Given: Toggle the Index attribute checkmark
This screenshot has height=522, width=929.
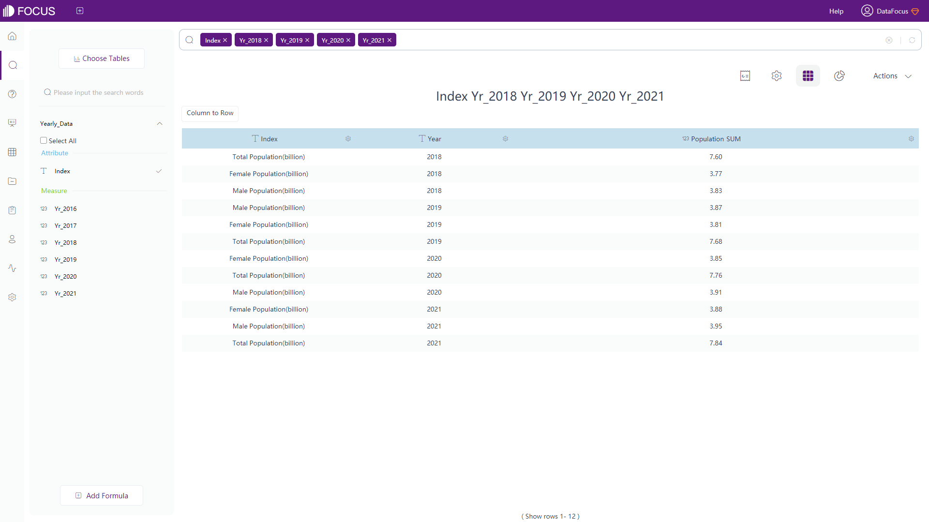Looking at the screenshot, I should click(159, 171).
